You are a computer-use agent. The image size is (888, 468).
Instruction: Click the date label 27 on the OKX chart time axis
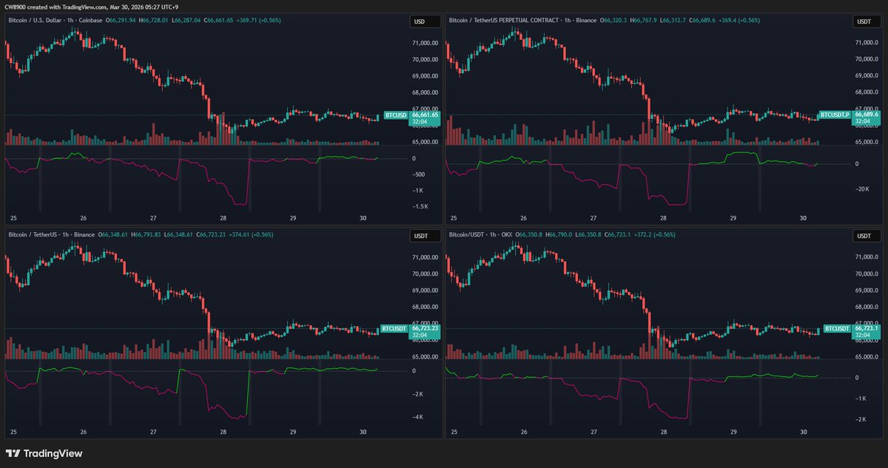click(593, 432)
